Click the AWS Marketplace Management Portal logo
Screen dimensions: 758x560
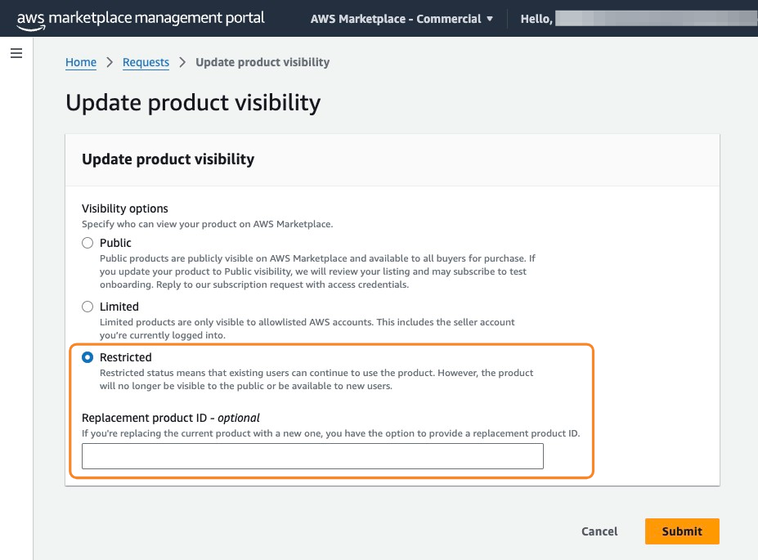point(141,20)
